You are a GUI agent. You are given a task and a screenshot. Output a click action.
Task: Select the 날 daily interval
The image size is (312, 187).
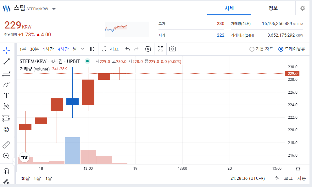pyautogui.click(x=75, y=49)
